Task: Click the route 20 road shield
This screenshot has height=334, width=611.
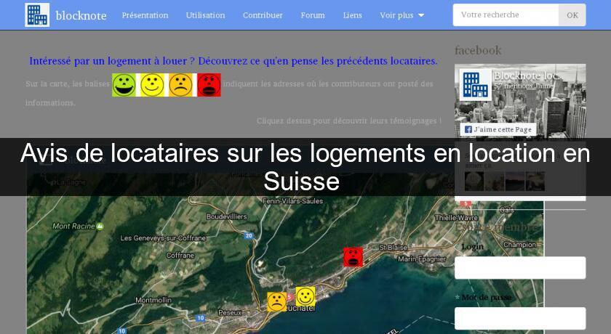Action: pos(249,236)
